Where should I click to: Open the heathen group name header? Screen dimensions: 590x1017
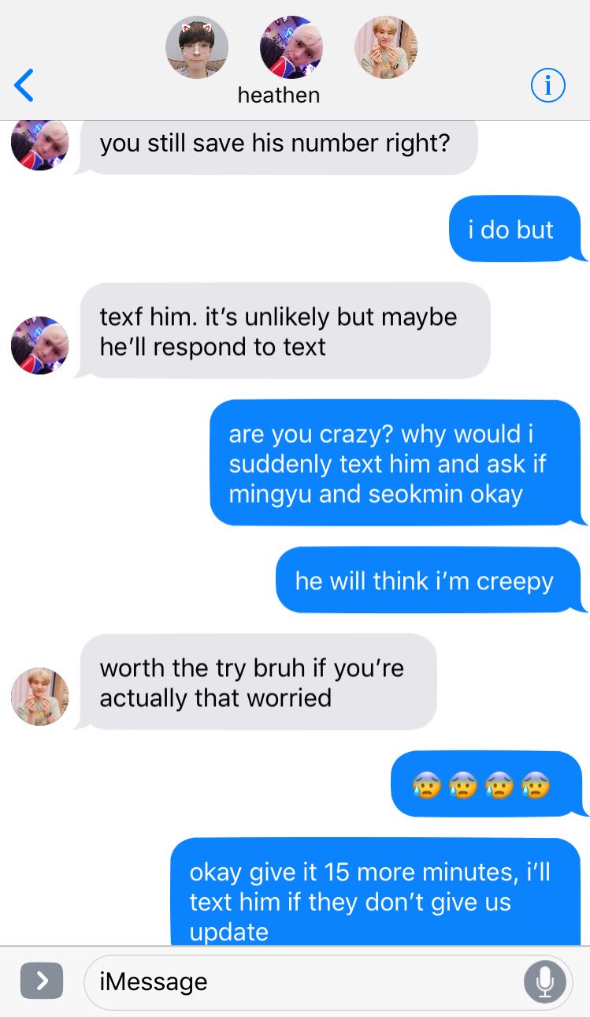[x=279, y=95]
